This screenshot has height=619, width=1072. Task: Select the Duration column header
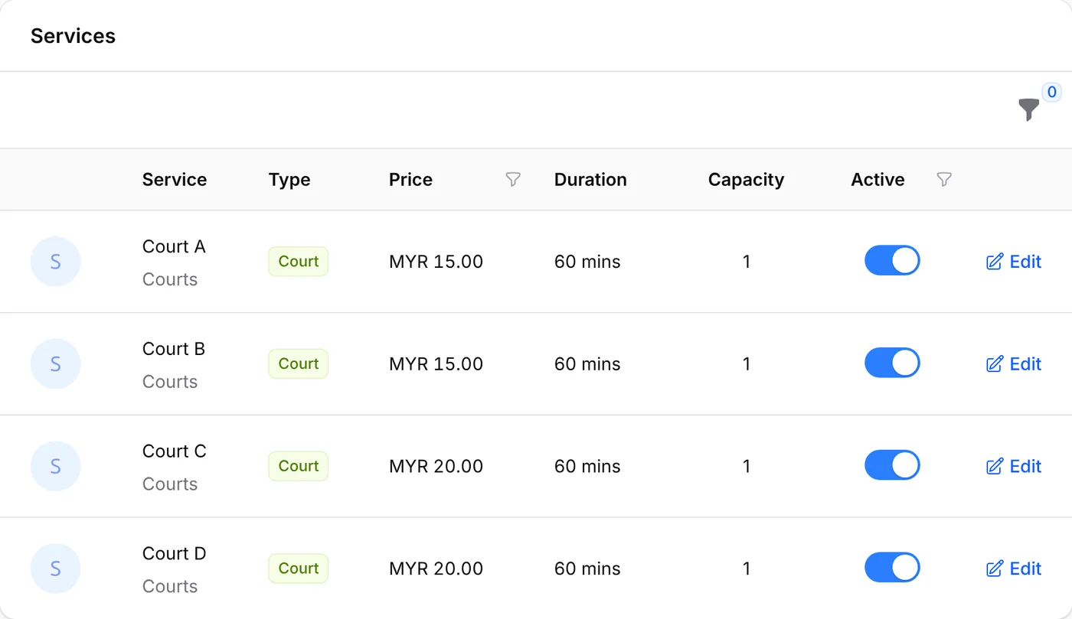590,180
